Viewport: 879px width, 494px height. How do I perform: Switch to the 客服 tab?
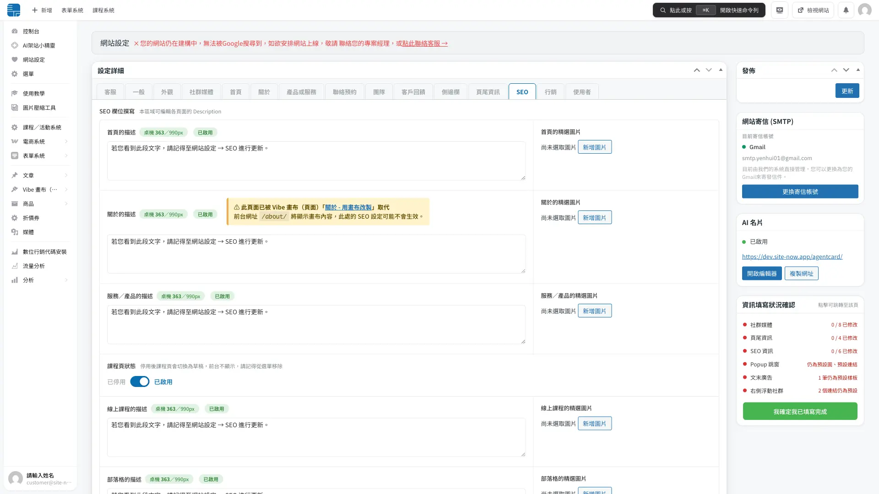tap(110, 92)
